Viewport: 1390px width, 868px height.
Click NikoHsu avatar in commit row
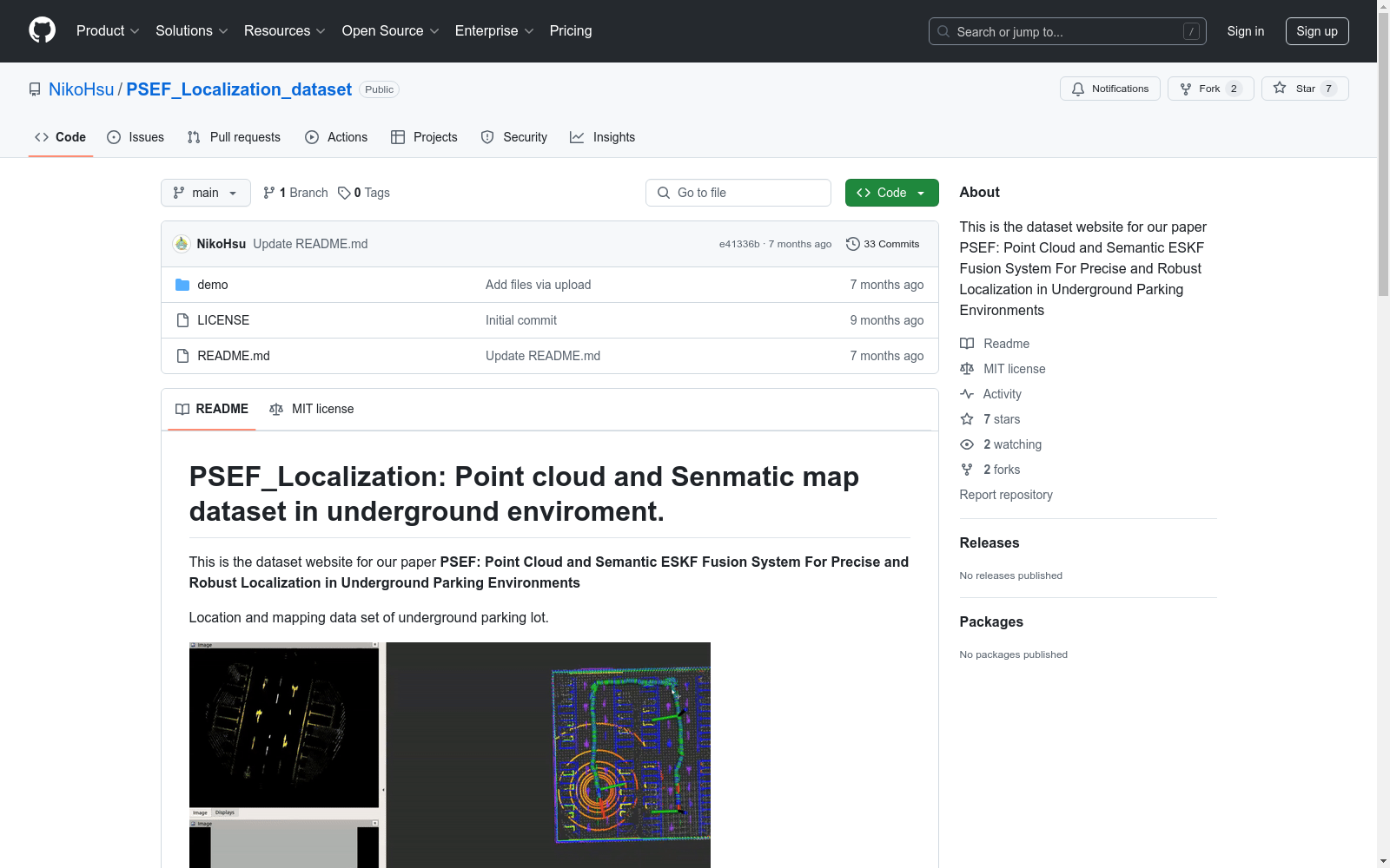click(182, 244)
